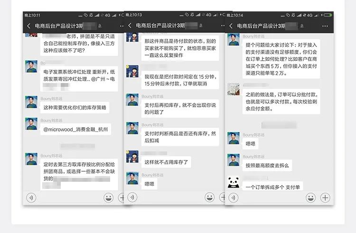Image resolution: width=356 pixels, height=233 pixels.
Task: Tap avatar beside 这样就不占用库存了 message
Action: point(132,157)
